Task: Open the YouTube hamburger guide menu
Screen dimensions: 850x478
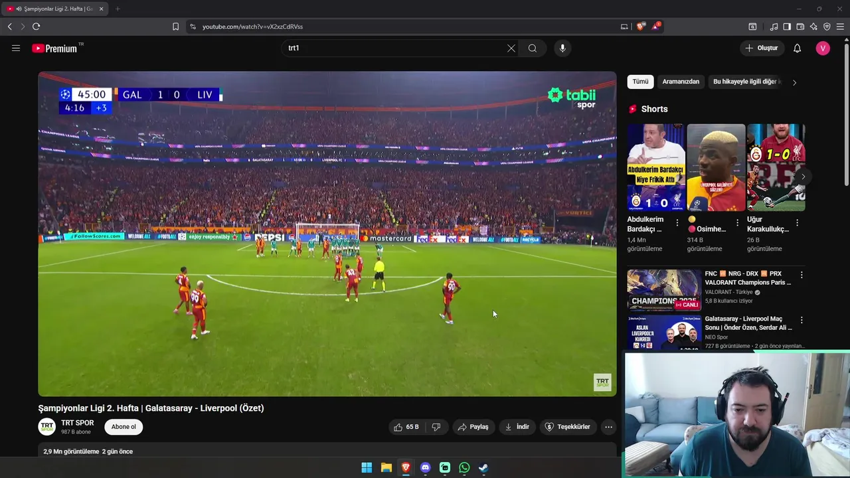Action: tap(16, 48)
